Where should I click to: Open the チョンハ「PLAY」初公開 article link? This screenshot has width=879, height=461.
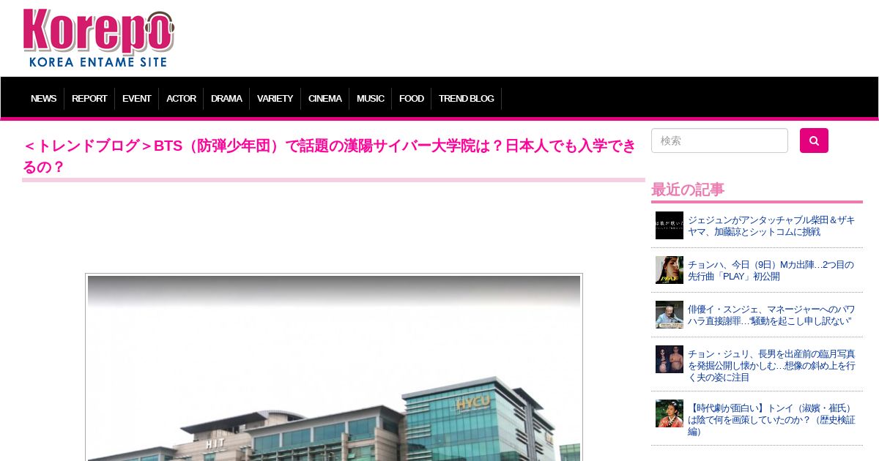tap(771, 270)
